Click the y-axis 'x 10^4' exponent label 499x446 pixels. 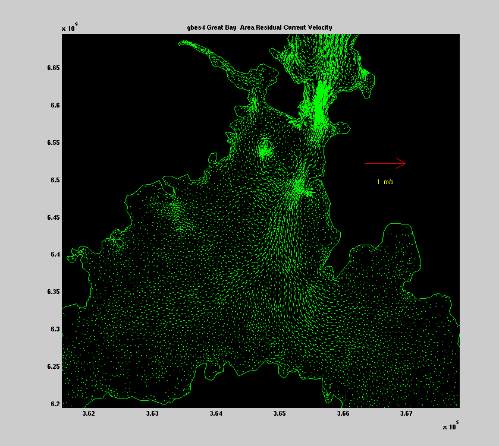point(70,27)
